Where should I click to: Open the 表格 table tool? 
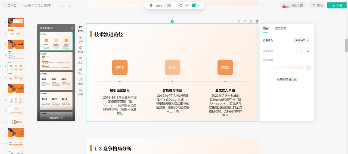point(80,92)
